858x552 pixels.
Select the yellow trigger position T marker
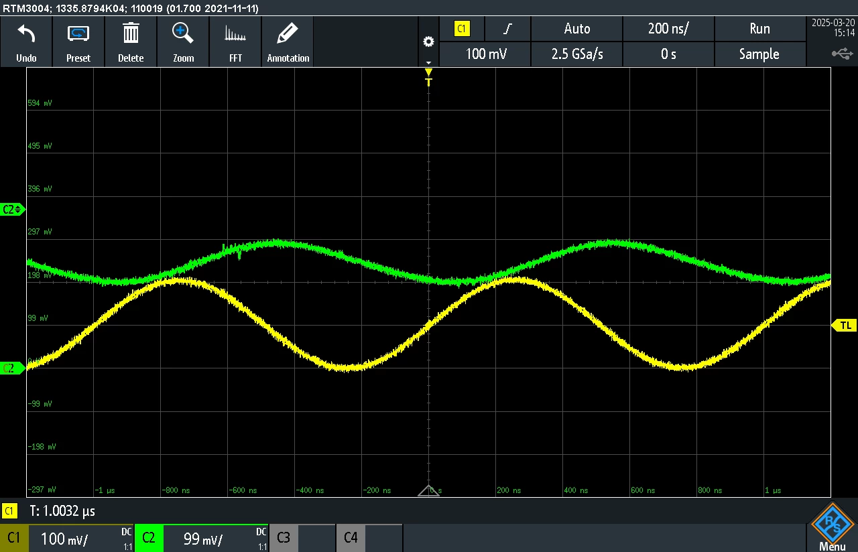428,77
